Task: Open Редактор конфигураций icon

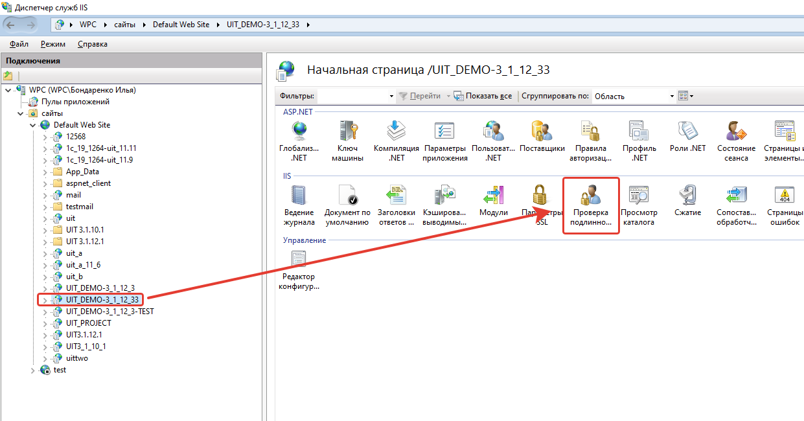Action: (x=299, y=260)
